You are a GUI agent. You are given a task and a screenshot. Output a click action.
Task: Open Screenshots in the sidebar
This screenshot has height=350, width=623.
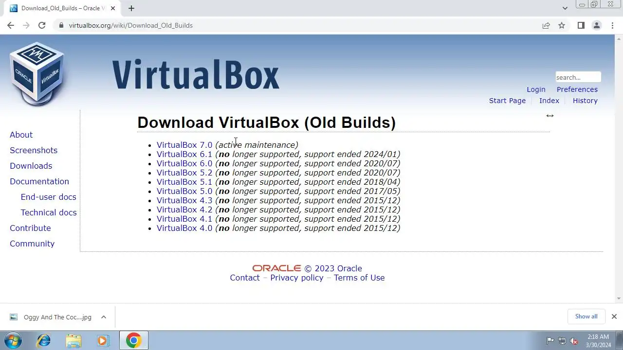point(34,150)
